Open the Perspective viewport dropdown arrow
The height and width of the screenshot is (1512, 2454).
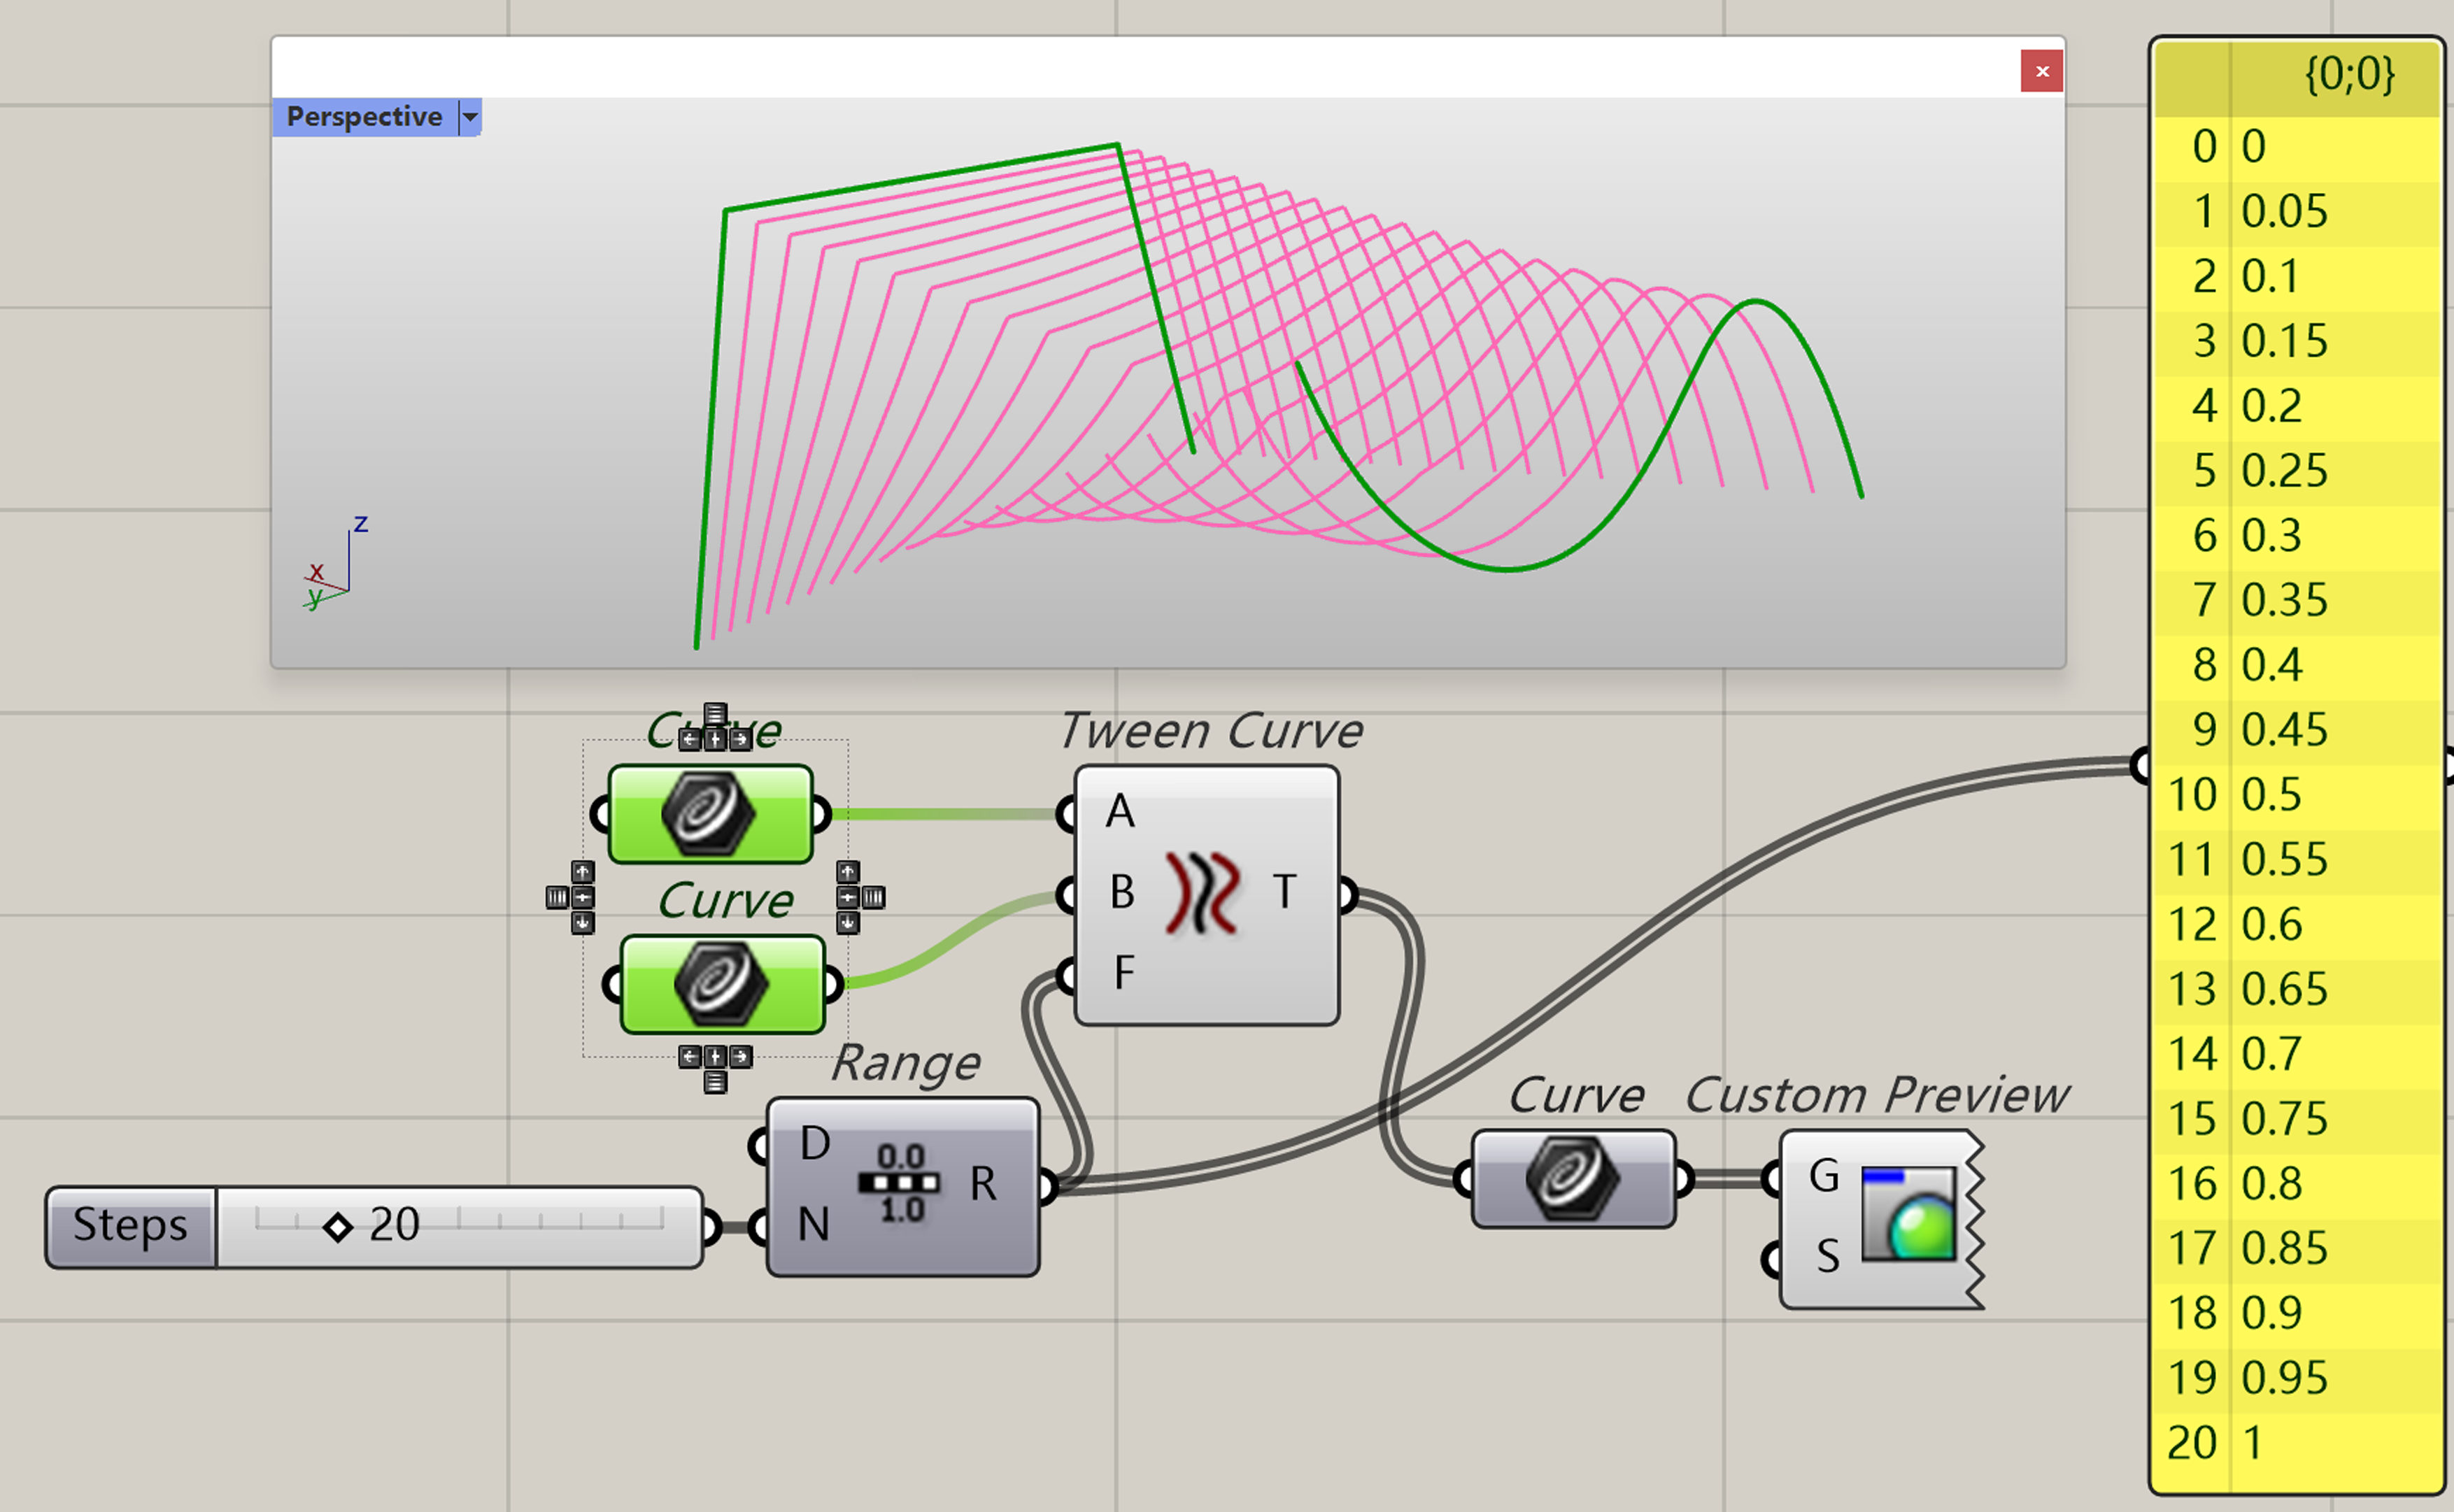470,117
